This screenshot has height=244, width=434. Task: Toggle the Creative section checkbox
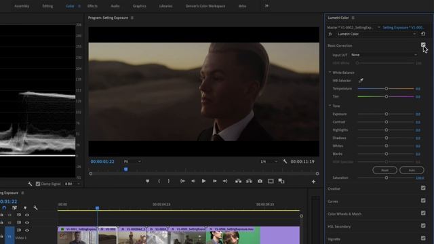pos(423,188)
